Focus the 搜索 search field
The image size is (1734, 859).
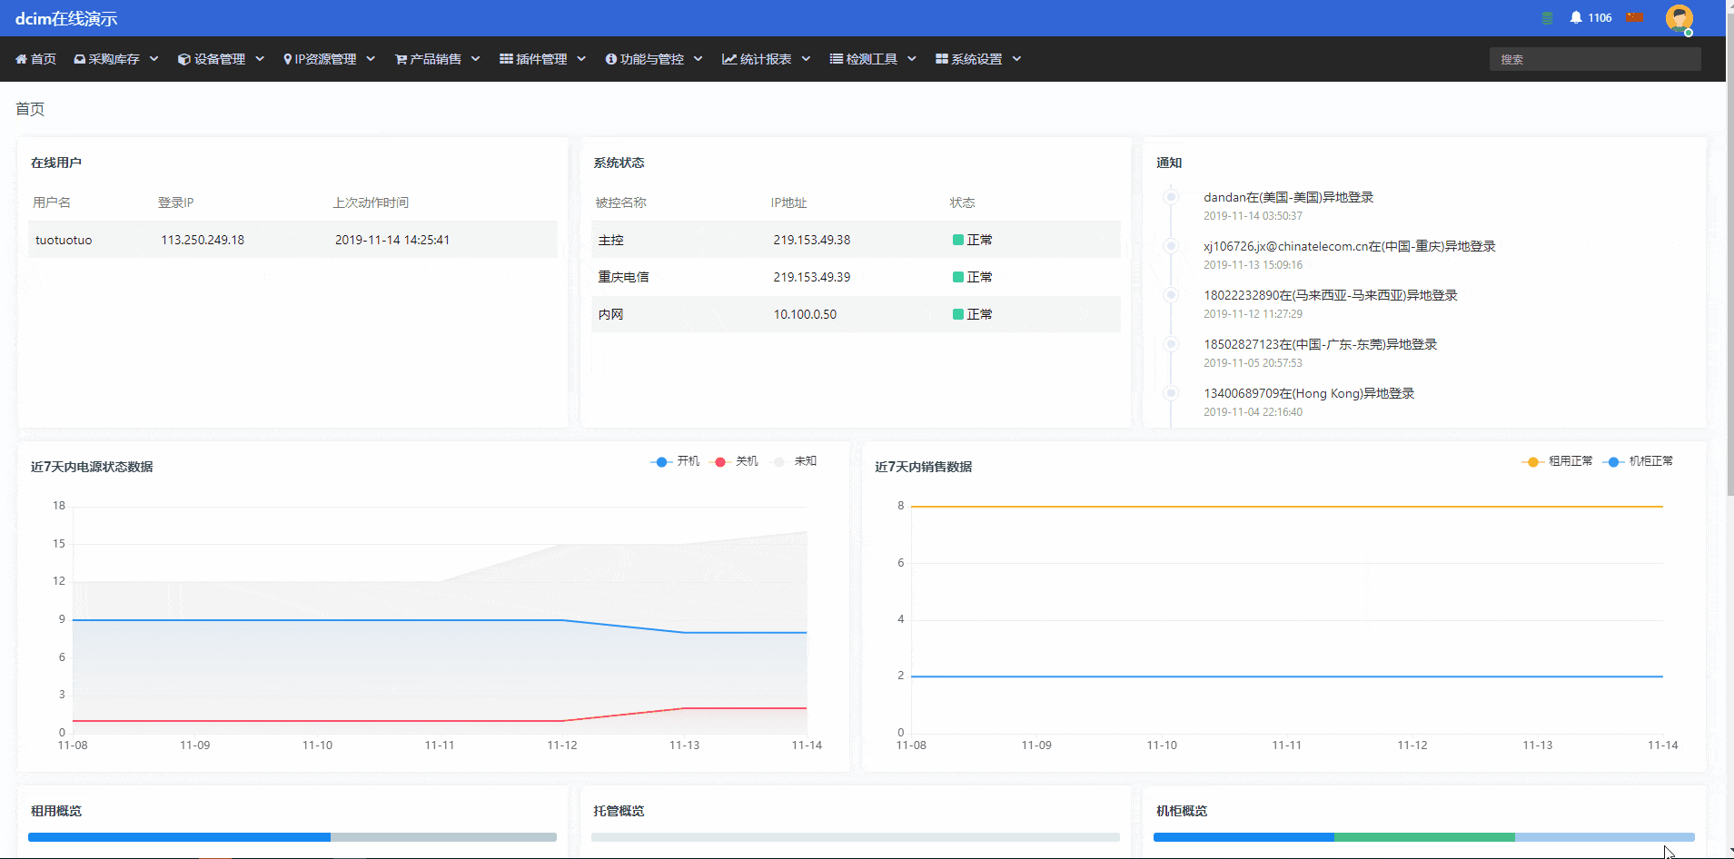click(1595, 59)
